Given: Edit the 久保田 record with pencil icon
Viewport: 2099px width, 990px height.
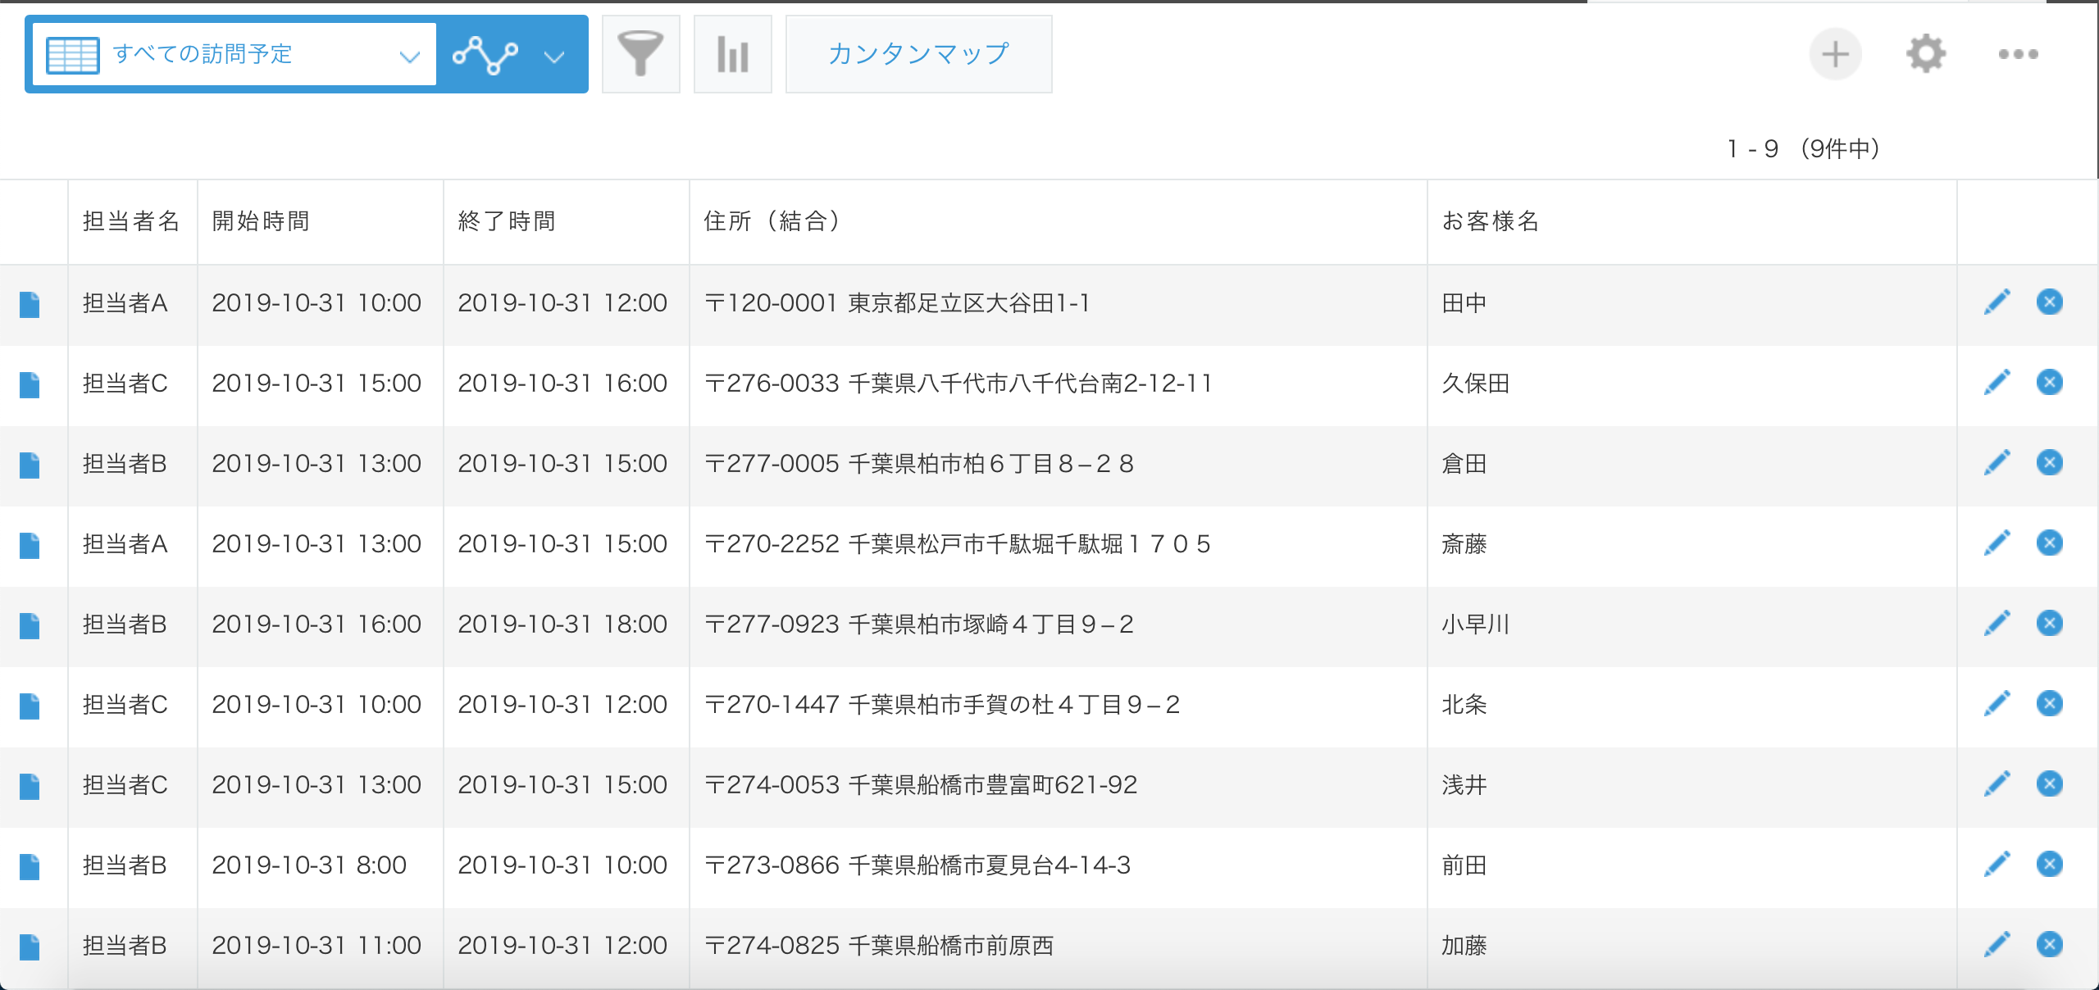Looking at the screenshot, I should (x=1997, y=382).
